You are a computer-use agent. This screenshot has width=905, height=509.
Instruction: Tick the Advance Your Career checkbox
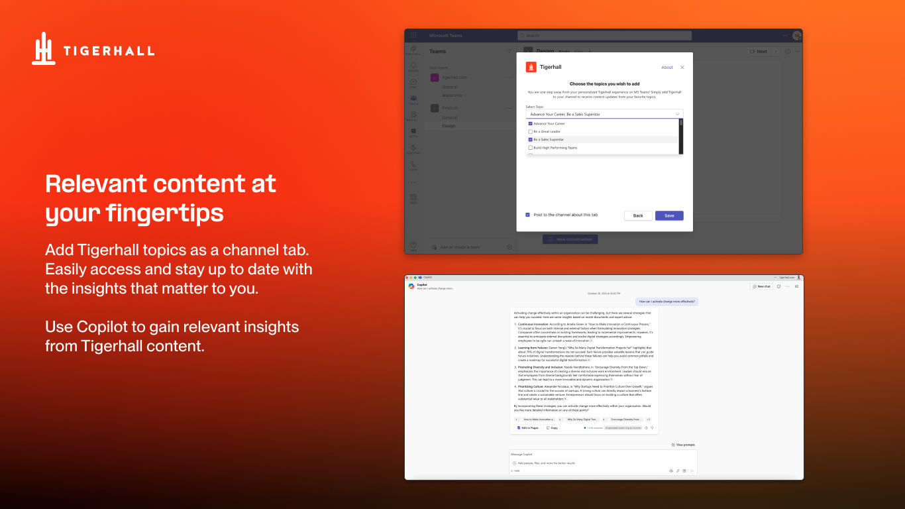(530, 123)
